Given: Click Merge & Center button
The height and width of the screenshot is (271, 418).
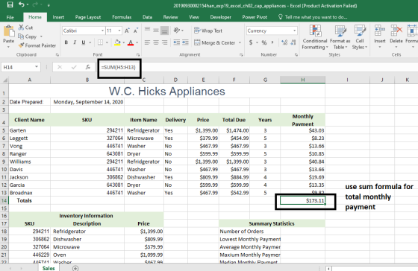Looking at the screenshot, I should 215,42.
